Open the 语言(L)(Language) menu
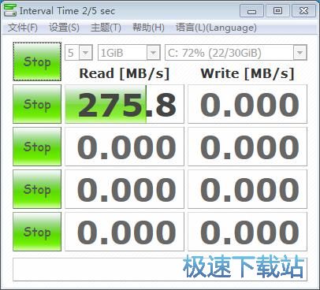Image resolution: width=320 pixels, height=290 pixels. coord(216,28)
